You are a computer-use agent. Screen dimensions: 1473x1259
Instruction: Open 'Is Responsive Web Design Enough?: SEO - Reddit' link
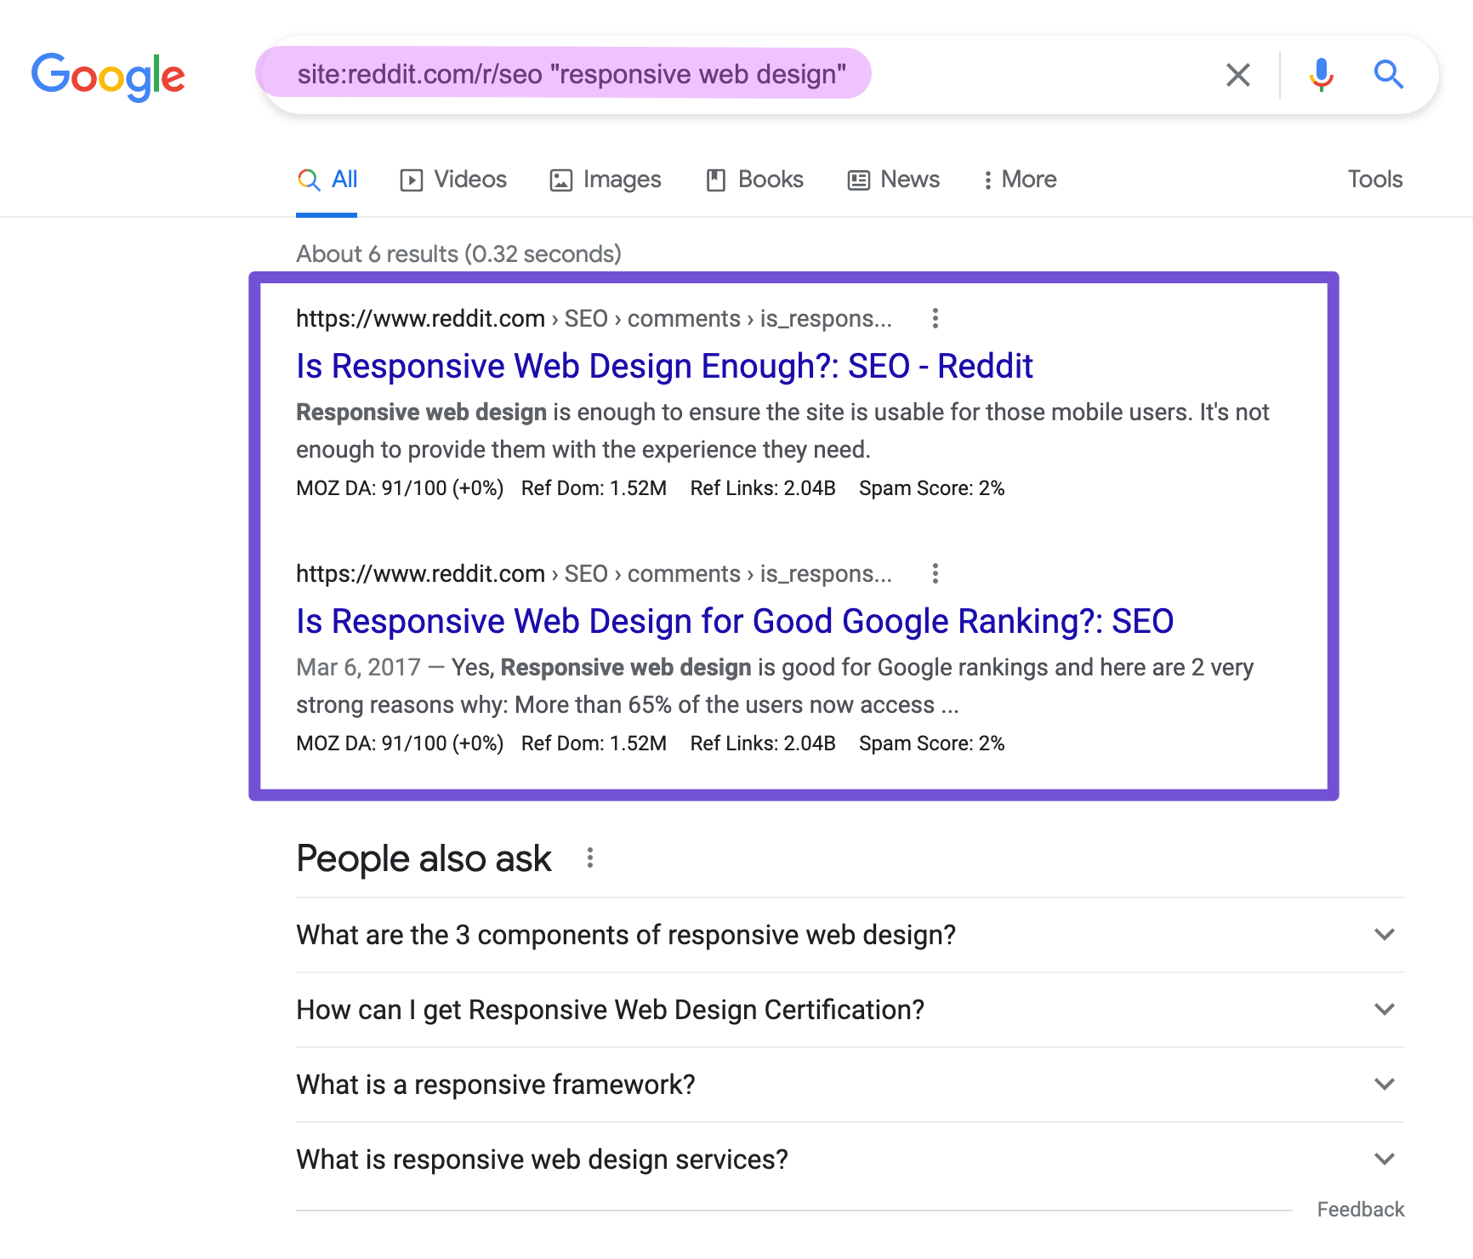[x=664, y=366]
